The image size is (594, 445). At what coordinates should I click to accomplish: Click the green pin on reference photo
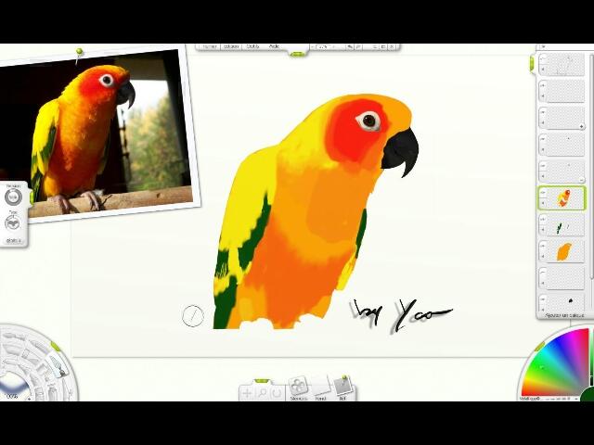click(79, 51)
